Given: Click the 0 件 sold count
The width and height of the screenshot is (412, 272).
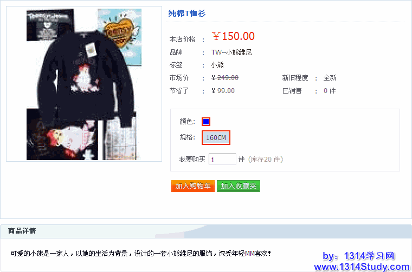Looking at the screenshot, I should [330, 91].
